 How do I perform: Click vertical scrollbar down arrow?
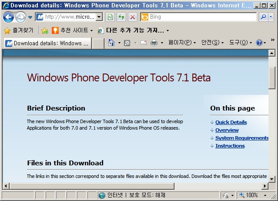271,179
